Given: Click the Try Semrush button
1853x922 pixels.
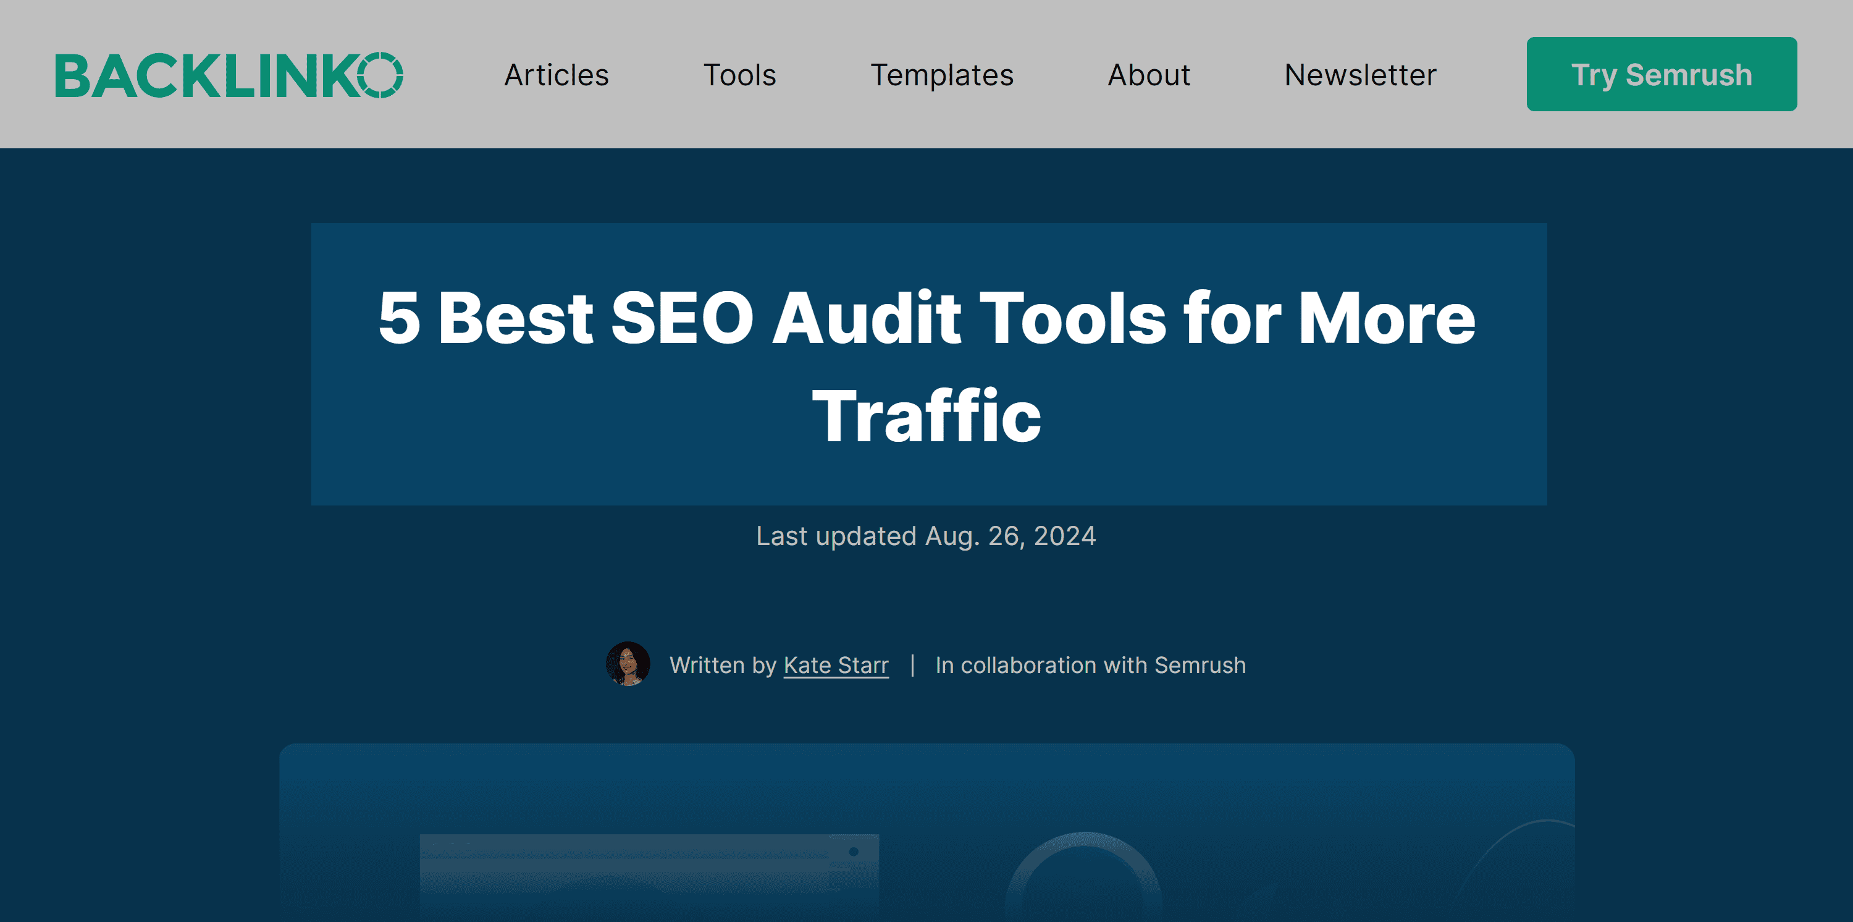Looking at the screenshot, I should pos(1662,74).
